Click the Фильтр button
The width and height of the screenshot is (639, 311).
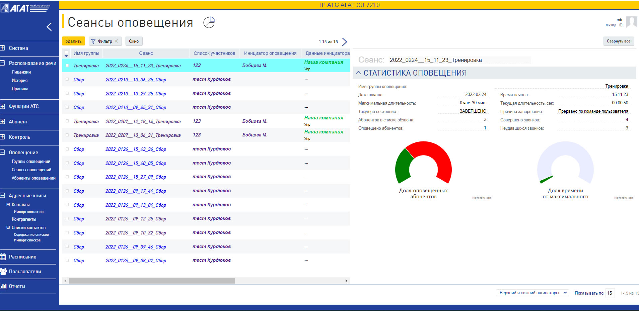coord(105,41)
